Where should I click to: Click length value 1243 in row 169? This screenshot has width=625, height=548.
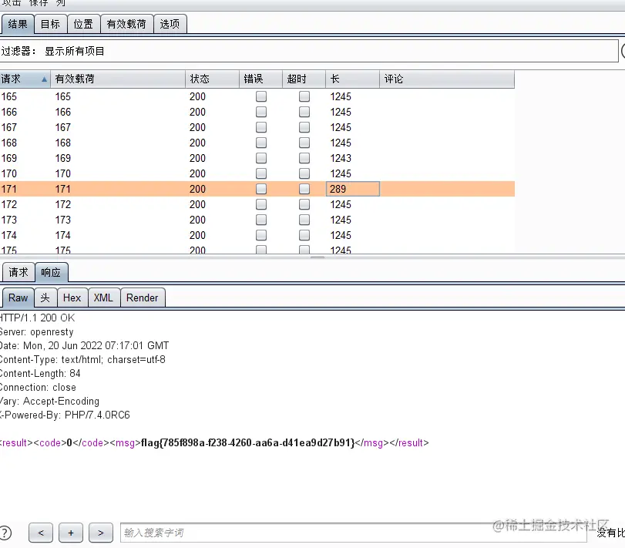pos(341,158)
